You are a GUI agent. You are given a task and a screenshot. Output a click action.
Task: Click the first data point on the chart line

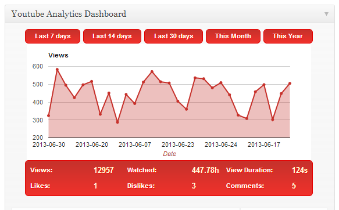(48, 116)
